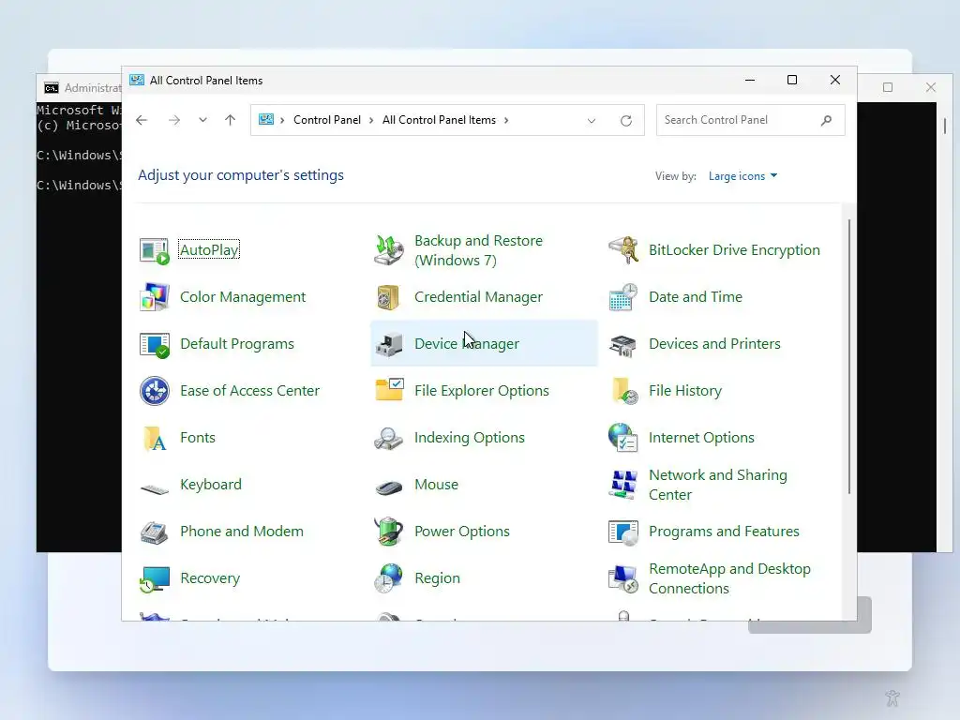Open File Explorer Options folder icon
Viewport: 960px width, 720px height.
(389, 391)
